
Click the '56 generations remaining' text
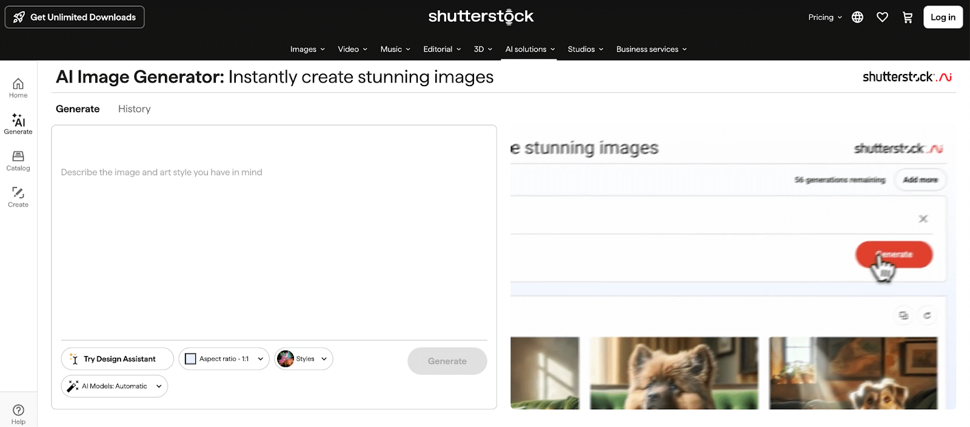pos(840,180)
